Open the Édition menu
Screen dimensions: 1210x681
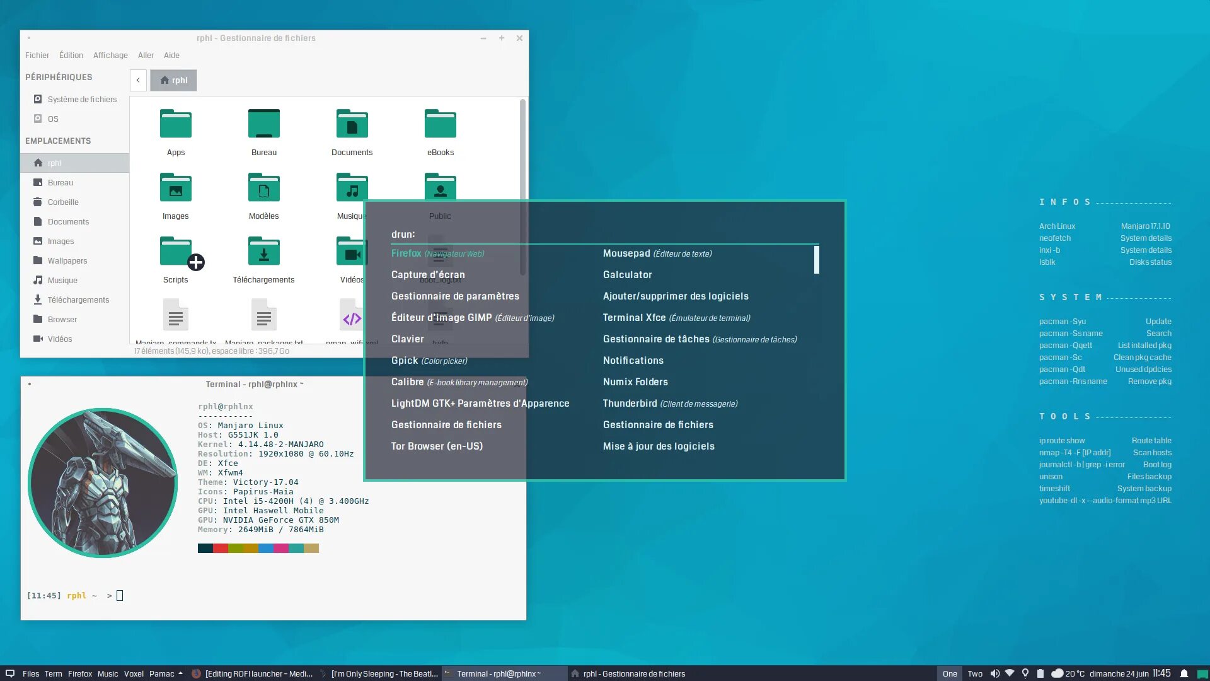(x=71, y=55)
